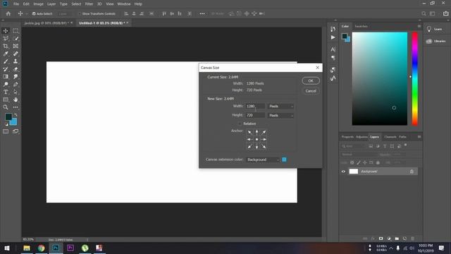
Task: Open the History panel icon
Action: (x=333, y=29)
